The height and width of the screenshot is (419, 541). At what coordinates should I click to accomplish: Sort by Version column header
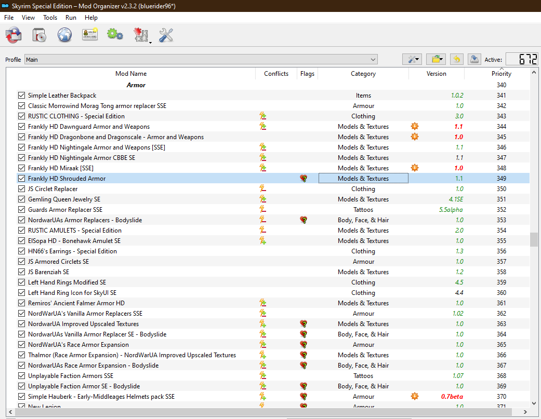tap(436, 74)
